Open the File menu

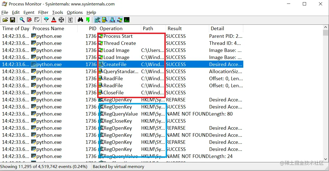coord(5,12)
